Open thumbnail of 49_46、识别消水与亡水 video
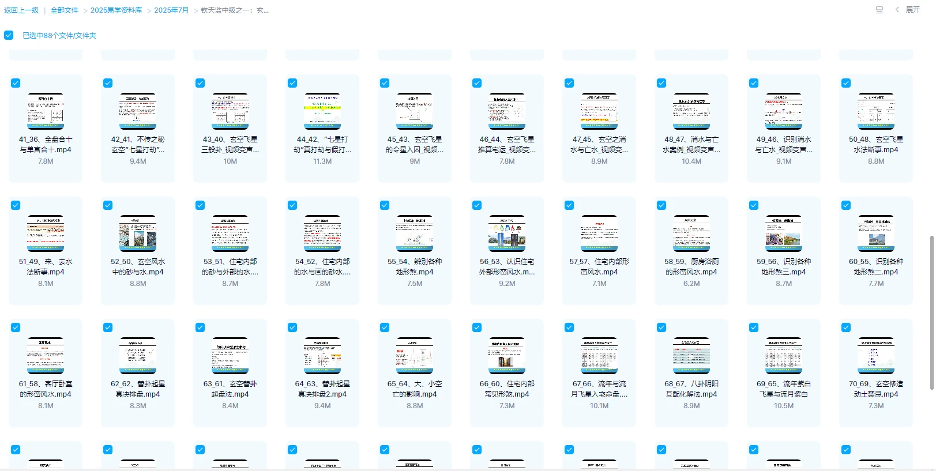 click(784, 111)
